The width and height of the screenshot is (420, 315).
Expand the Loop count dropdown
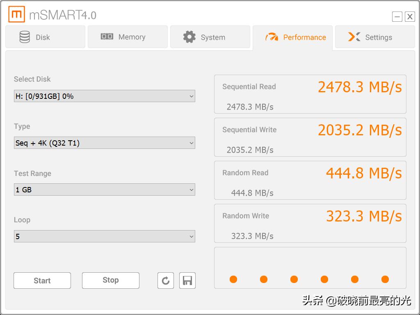(105, 236)
